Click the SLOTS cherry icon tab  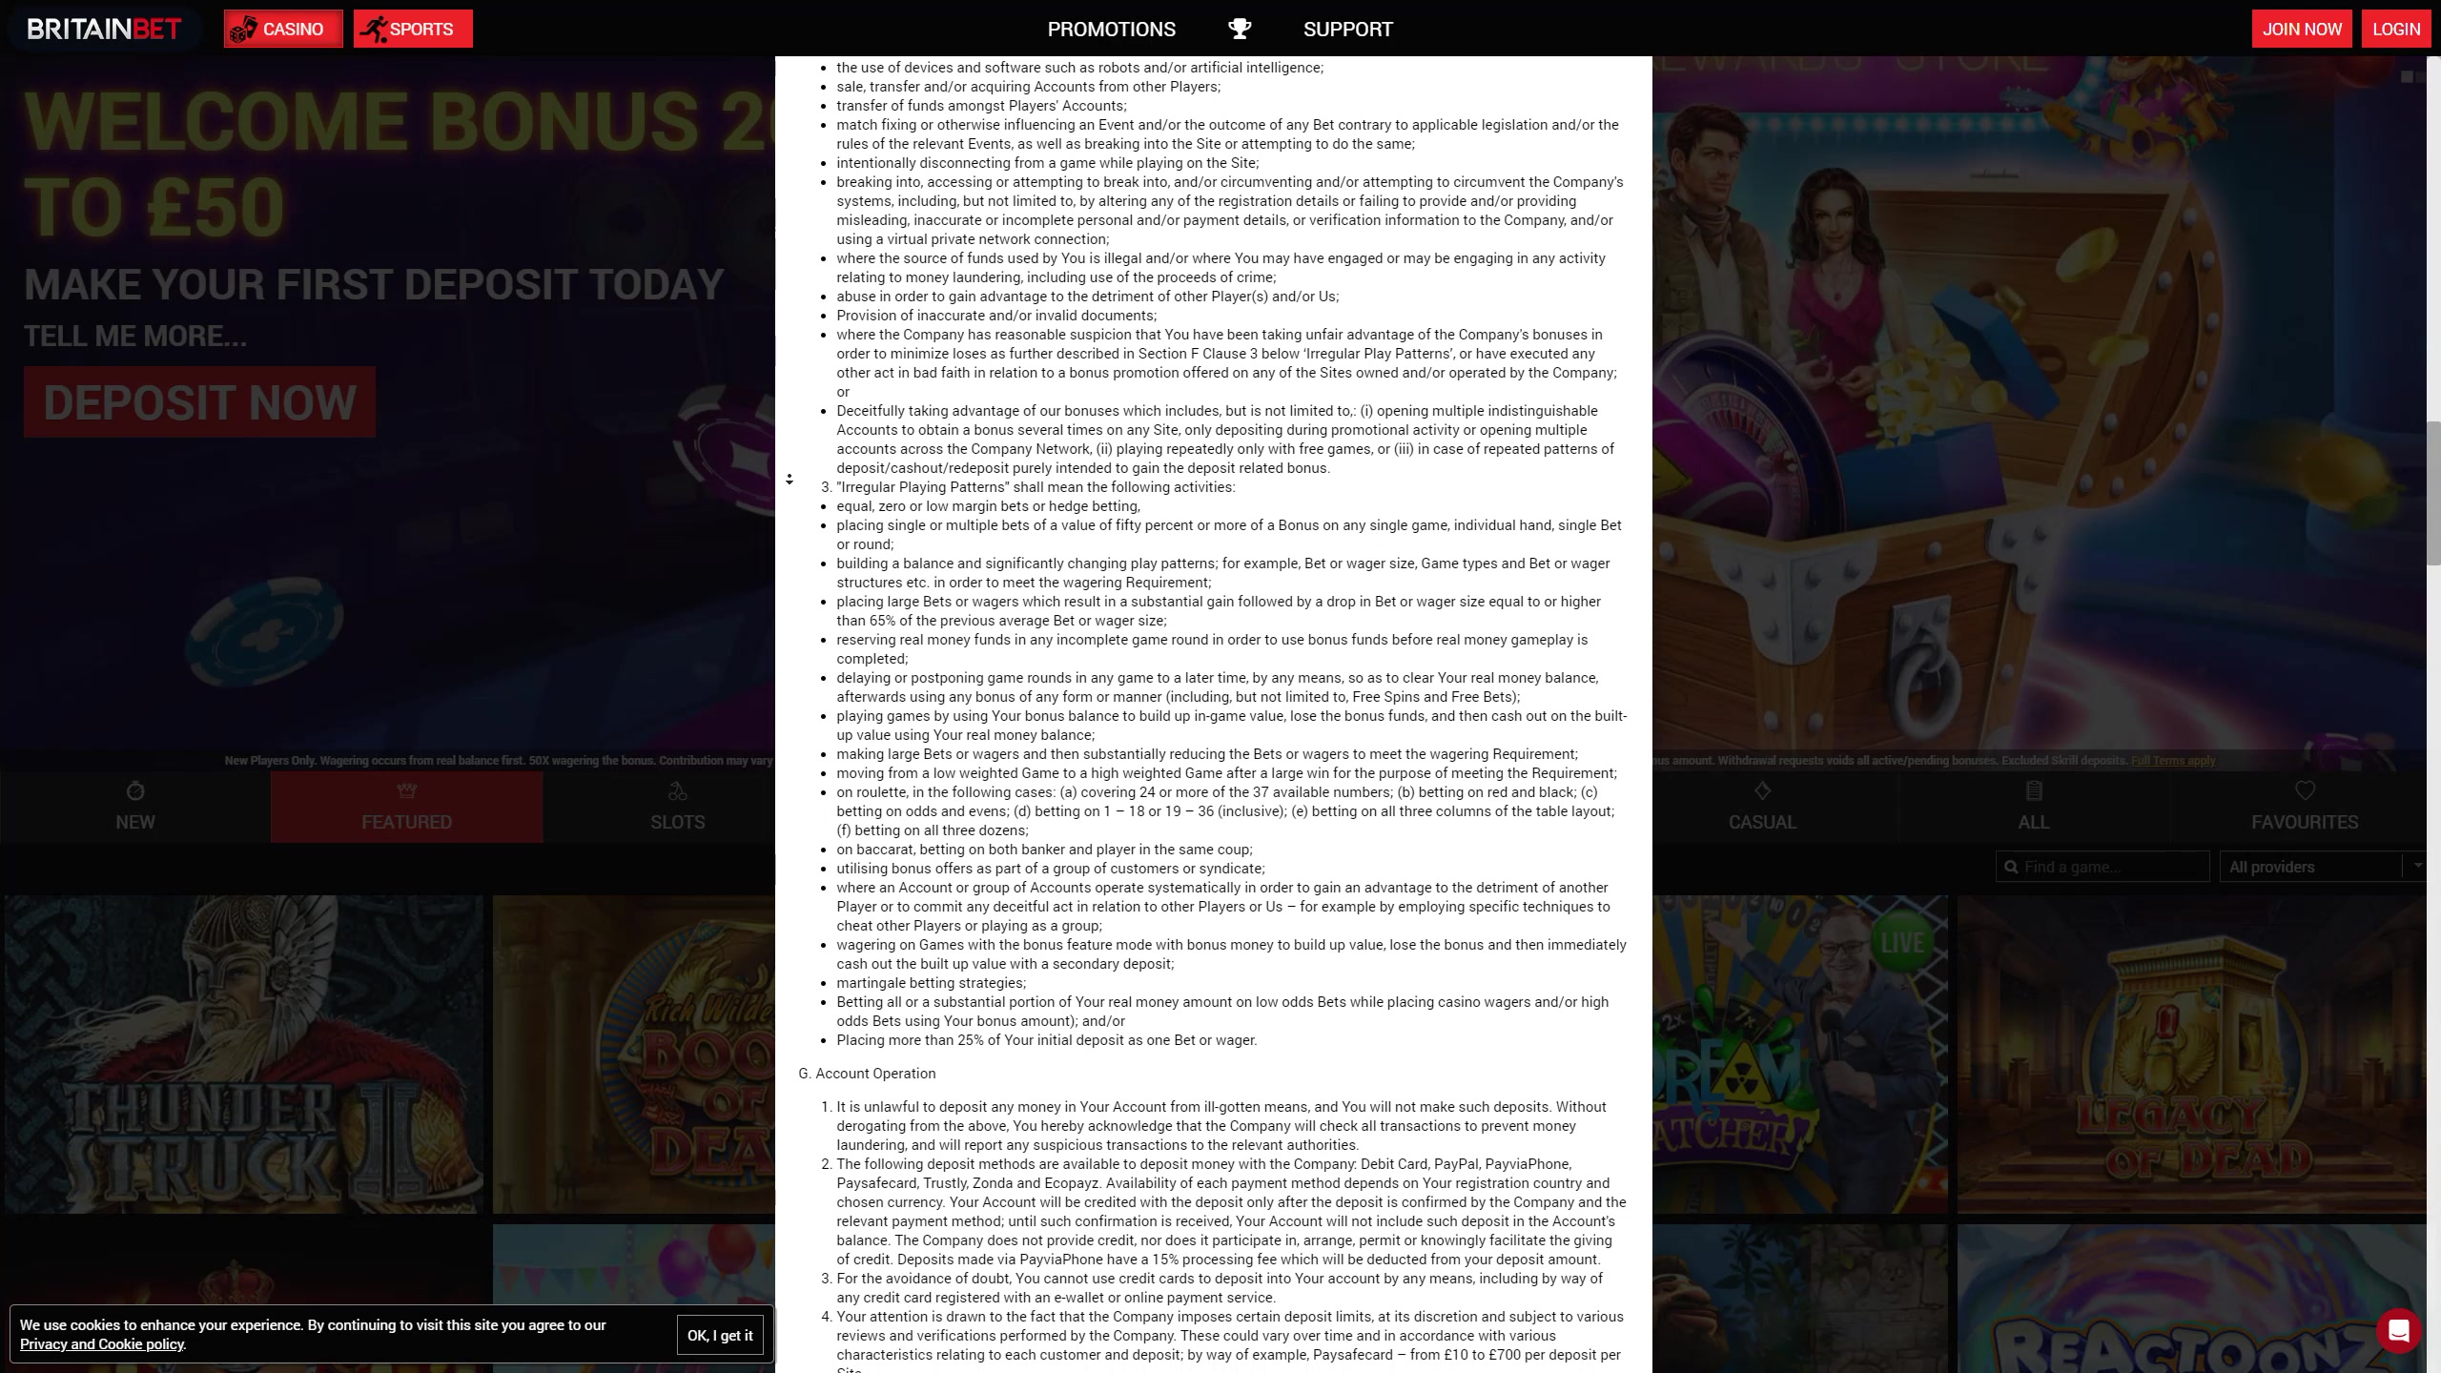point(677,791)
